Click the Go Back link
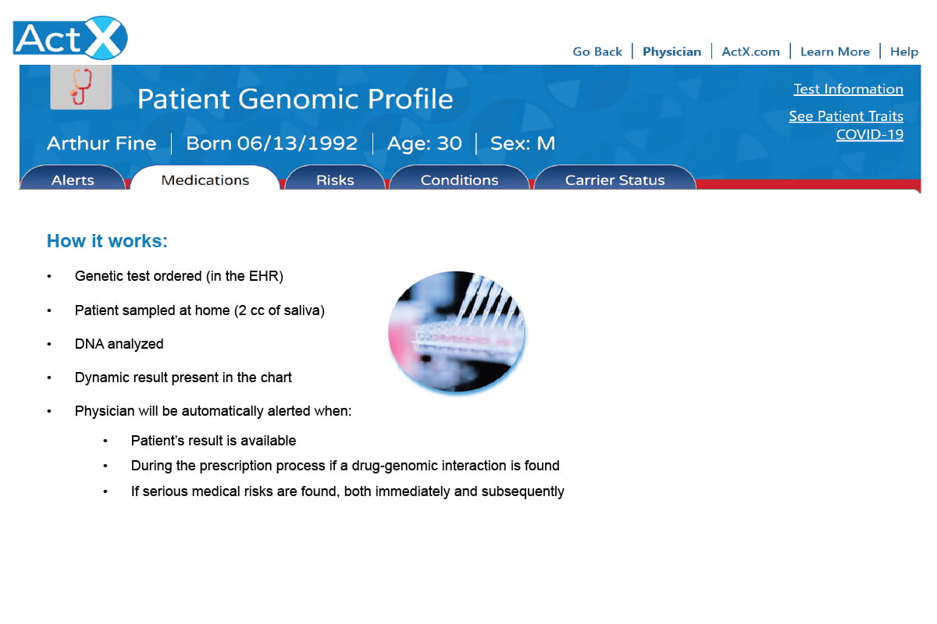Screen dimensions: 937x624 (597, 51)
